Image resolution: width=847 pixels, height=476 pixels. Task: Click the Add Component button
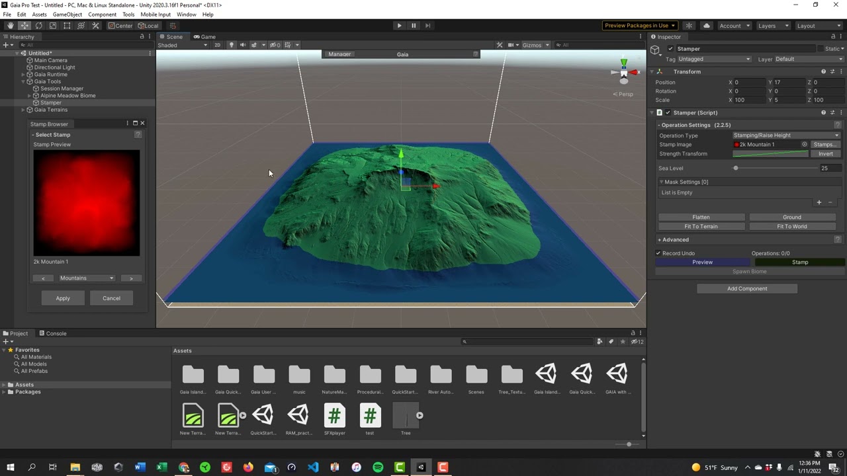coord(747,289)
